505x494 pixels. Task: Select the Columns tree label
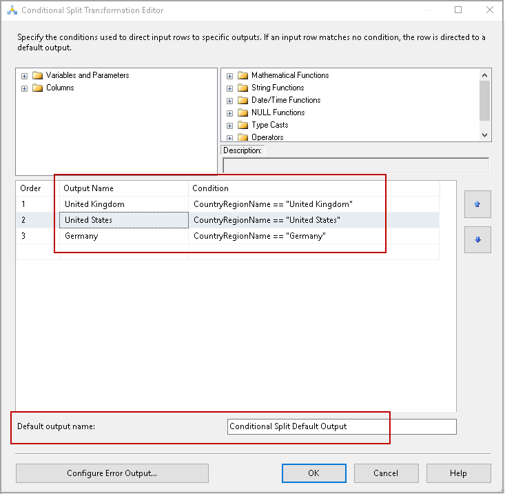click(x=60, y=88)
